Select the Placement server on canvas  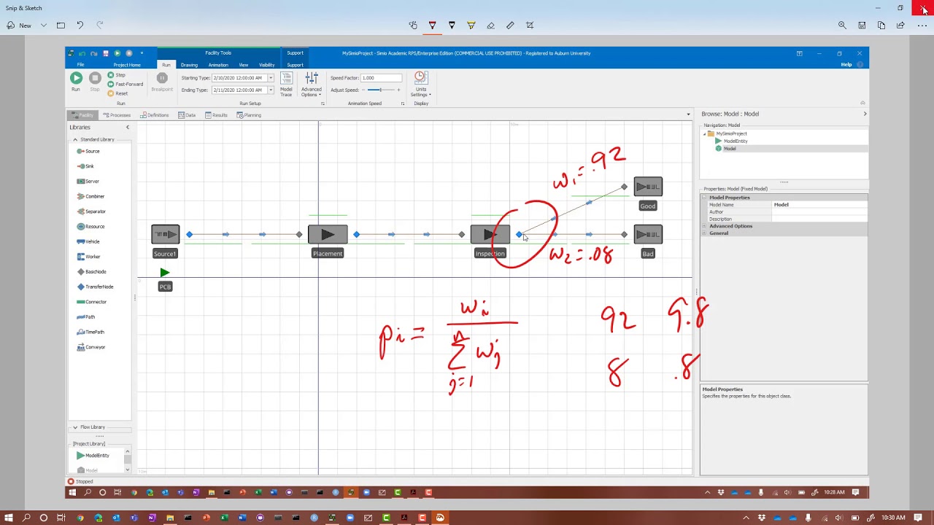pyautogui.click(x=328, y=234)
